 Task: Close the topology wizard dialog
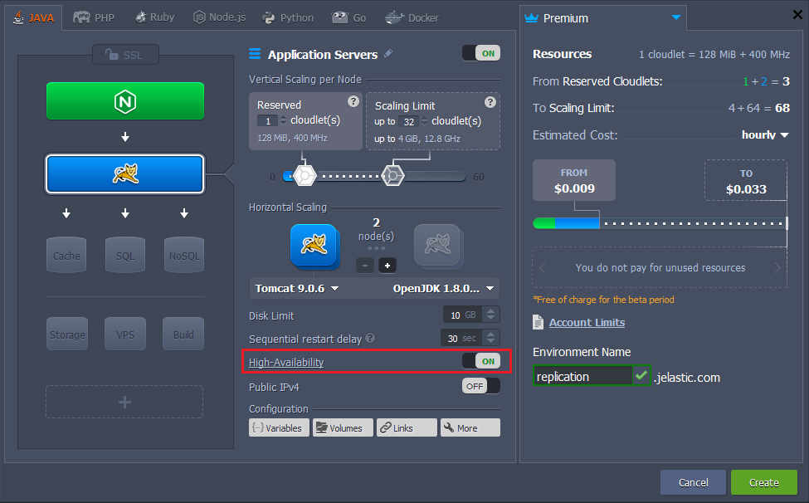click(797, 14)
